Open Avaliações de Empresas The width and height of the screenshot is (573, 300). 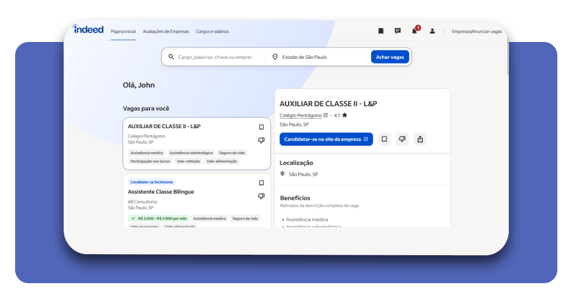pyautogui.click(x=166, y=31)
